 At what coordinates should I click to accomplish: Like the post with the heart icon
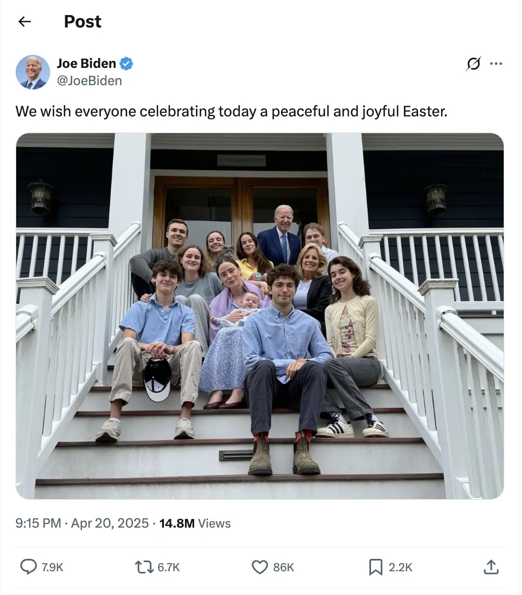coord(260,566)
